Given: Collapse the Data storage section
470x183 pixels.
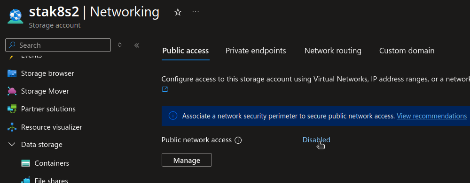Looking at the screenshot, I should click(x=12, y=145).
